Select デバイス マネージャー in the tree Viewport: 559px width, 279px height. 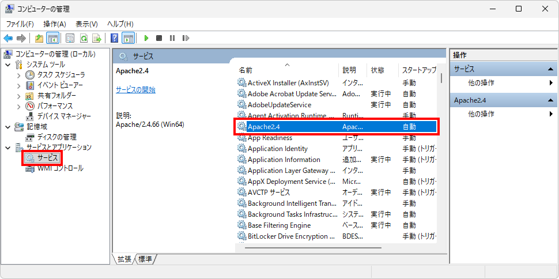point(64,116)
